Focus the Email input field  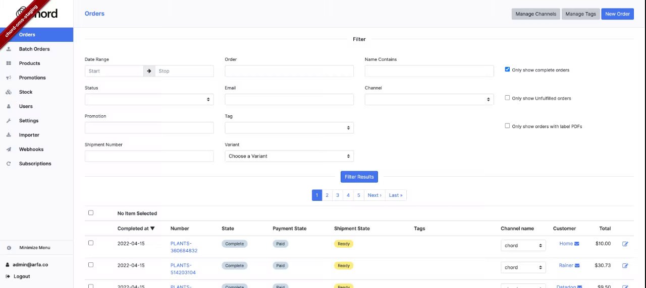(x=289, y=99)
